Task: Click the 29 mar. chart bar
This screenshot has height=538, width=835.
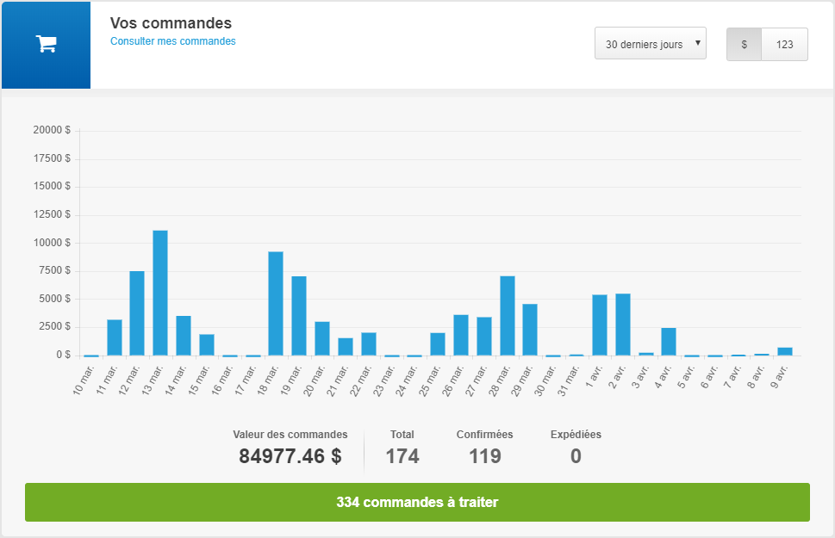Action: point(530,330)
